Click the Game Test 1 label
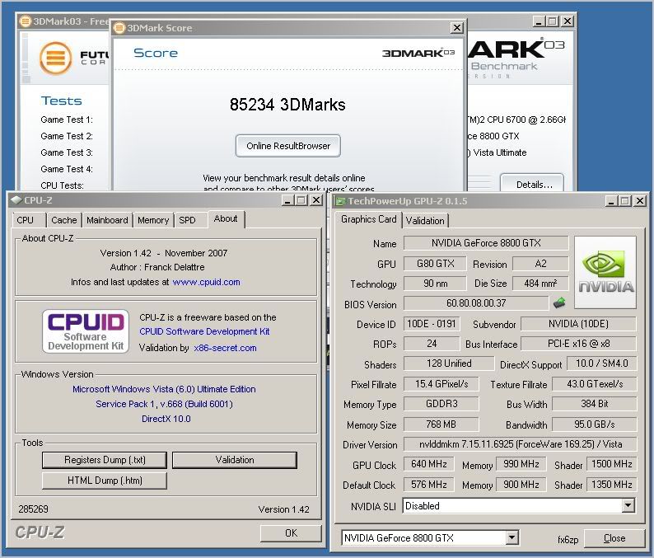 click(x=67, y=120)
